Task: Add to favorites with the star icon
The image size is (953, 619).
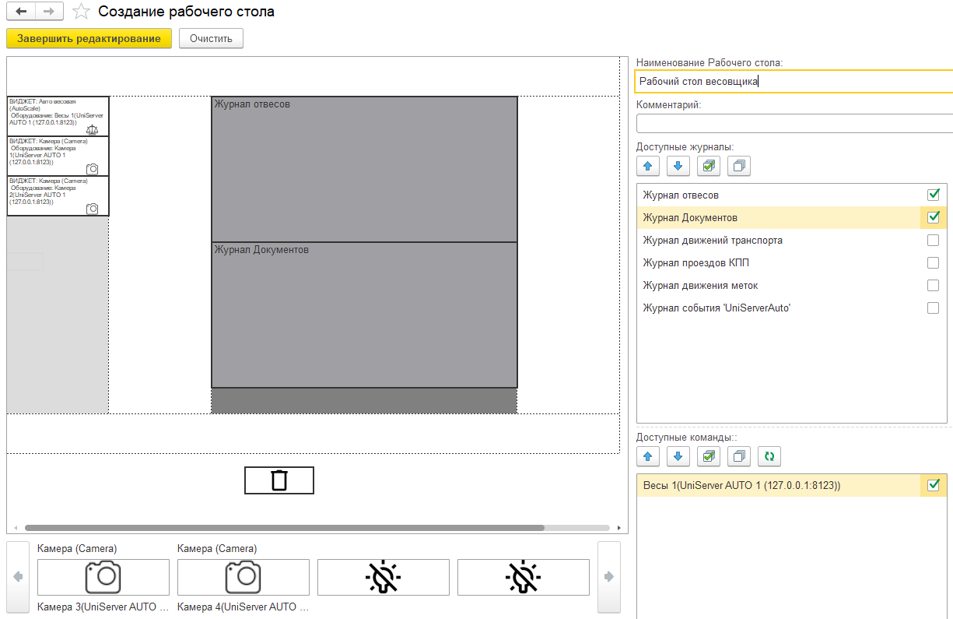Action: 81,12
